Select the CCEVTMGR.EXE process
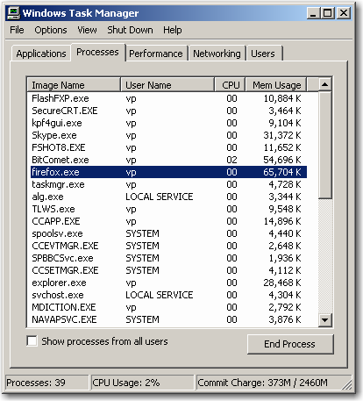The image size is (363, 401). click(168, 246)
